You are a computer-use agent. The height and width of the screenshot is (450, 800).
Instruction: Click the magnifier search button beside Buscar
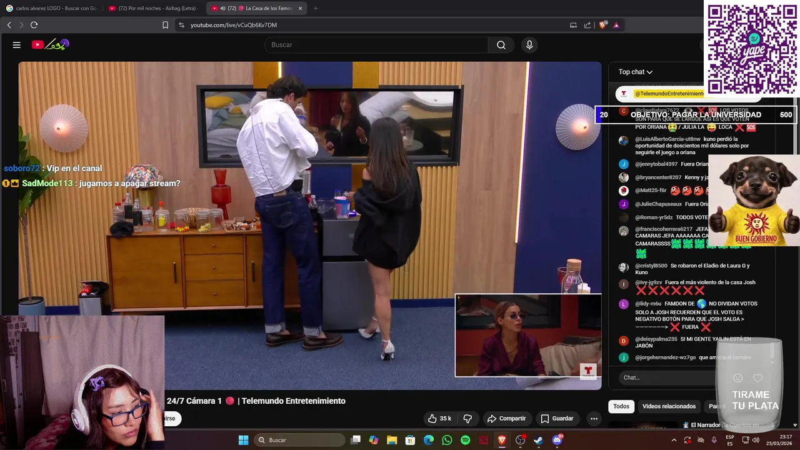(501, 45)
